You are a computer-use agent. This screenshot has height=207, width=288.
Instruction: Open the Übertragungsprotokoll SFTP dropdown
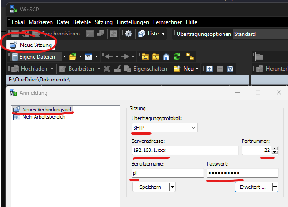pos(164,128)
